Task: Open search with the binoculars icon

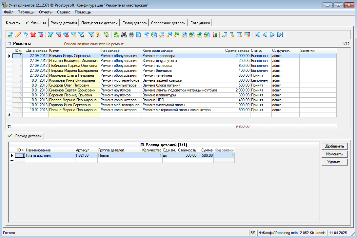Action: [x=124, y=35]
